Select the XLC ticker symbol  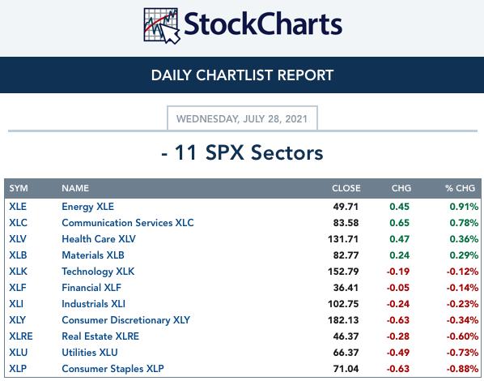[x=19, y=223]
